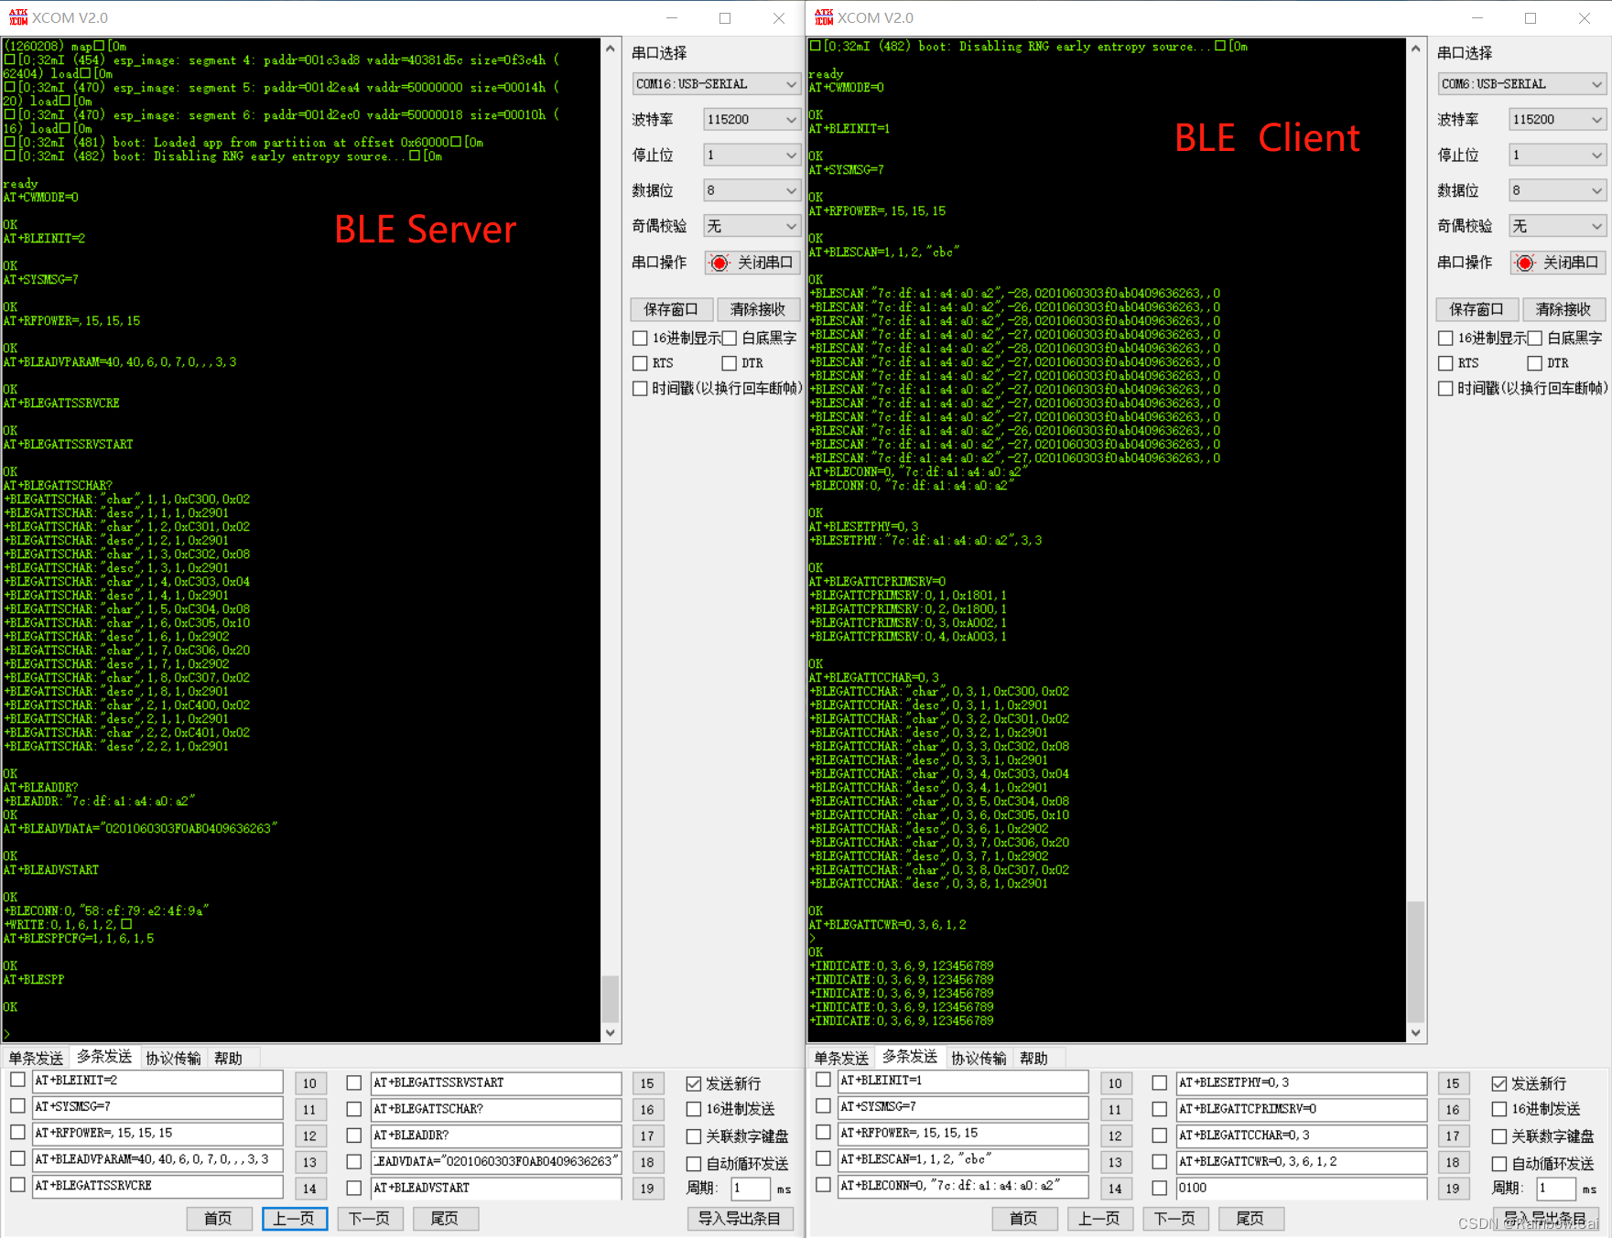
Task: Send command number 13 in right window
Action: (x=1115, y=1162)
